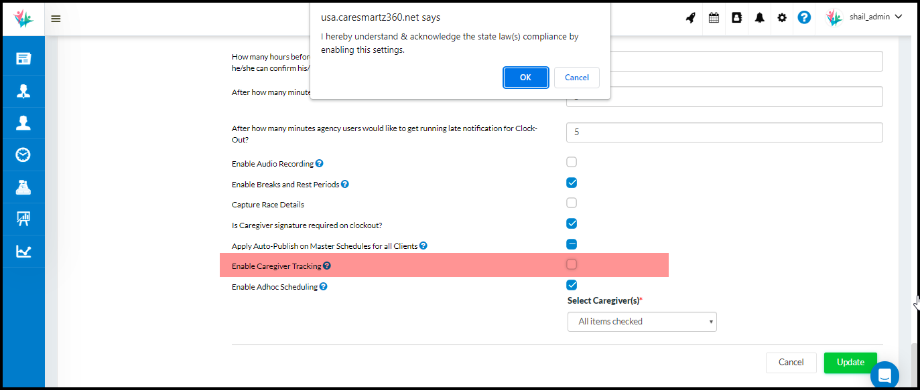920x390 pixels.
Task: Open the Select Caregiver(s) dropdown
Action: coord(642,322)
